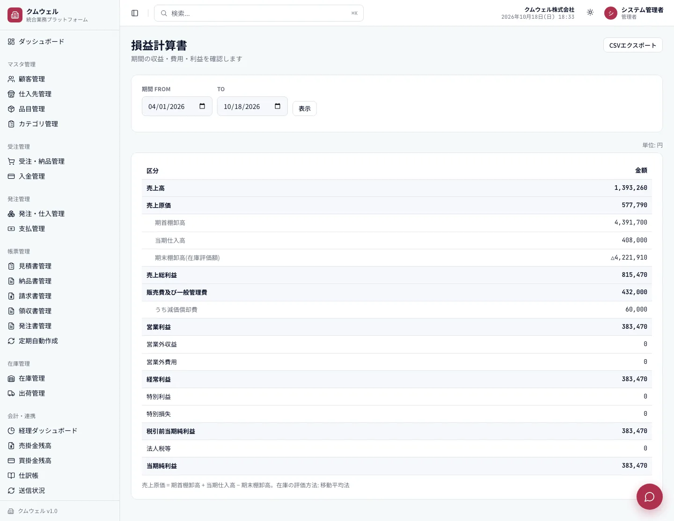Toggle the sidebar collapse icon
Image resolution: width=674 pixels, height=521 pixels.
[135, 13]
